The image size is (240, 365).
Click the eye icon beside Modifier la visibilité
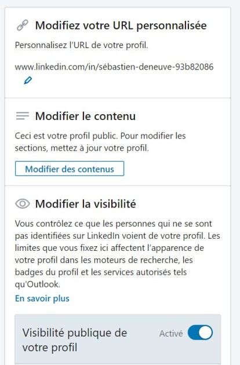(23, 204)
